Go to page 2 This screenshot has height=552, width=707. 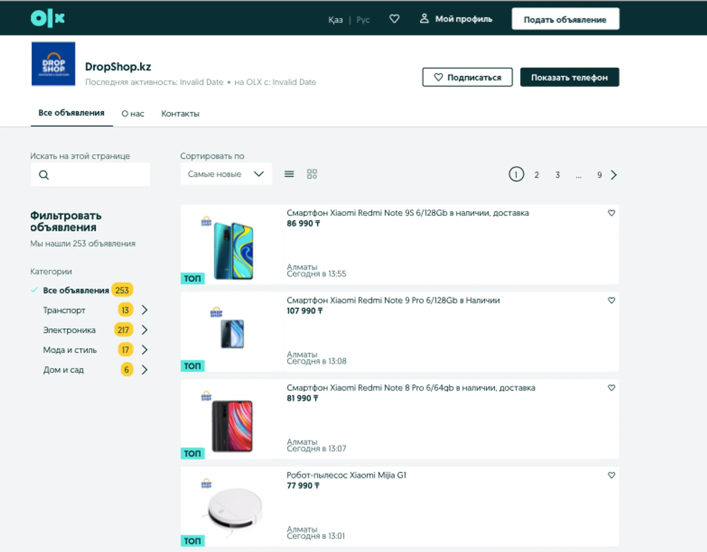click(537, 175)
